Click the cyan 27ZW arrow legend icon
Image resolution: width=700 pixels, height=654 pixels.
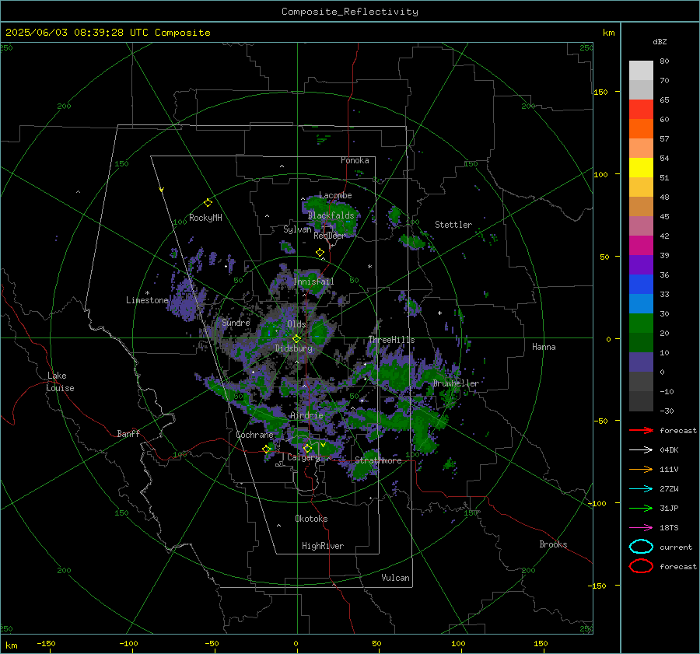click(x=641, y=489)
